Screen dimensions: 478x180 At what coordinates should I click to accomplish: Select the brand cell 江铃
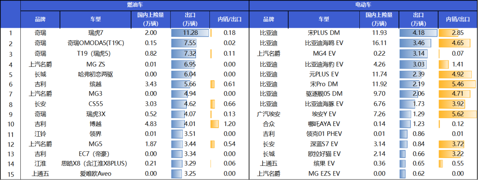click(x=40, y=134)
